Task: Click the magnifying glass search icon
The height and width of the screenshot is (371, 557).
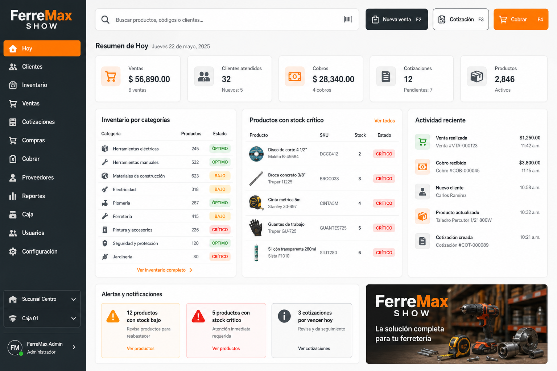Action: pos(106,20)
